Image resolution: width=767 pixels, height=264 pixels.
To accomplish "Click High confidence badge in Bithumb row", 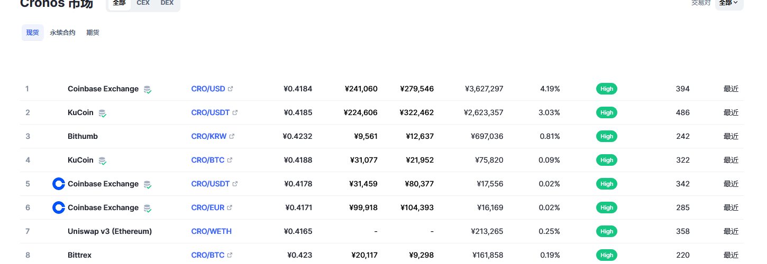I will coord(606,136).
